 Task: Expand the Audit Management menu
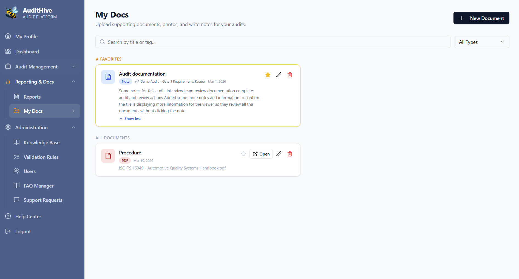(x=40, y=67)
